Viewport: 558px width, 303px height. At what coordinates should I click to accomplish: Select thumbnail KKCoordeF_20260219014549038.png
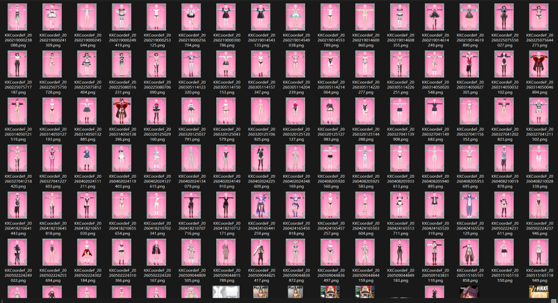[296, 17]
